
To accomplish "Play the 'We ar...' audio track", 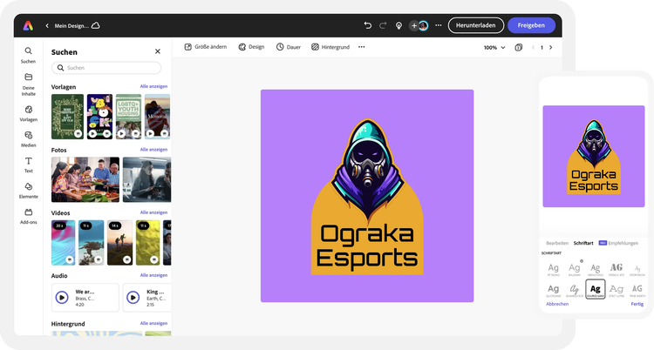I will click(x=62, y=298).
